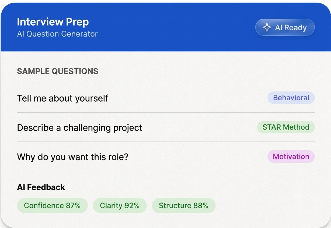Click the sparkle icon in AI Ready badge
This screenshot has height=228, width=331.
[x=267, y=27]
